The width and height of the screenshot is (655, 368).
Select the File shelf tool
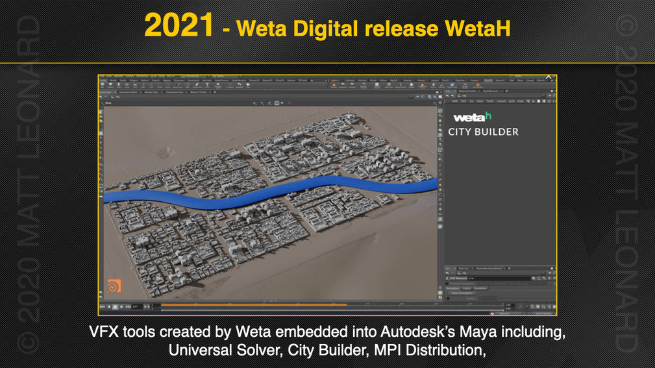tap(248, 85)
